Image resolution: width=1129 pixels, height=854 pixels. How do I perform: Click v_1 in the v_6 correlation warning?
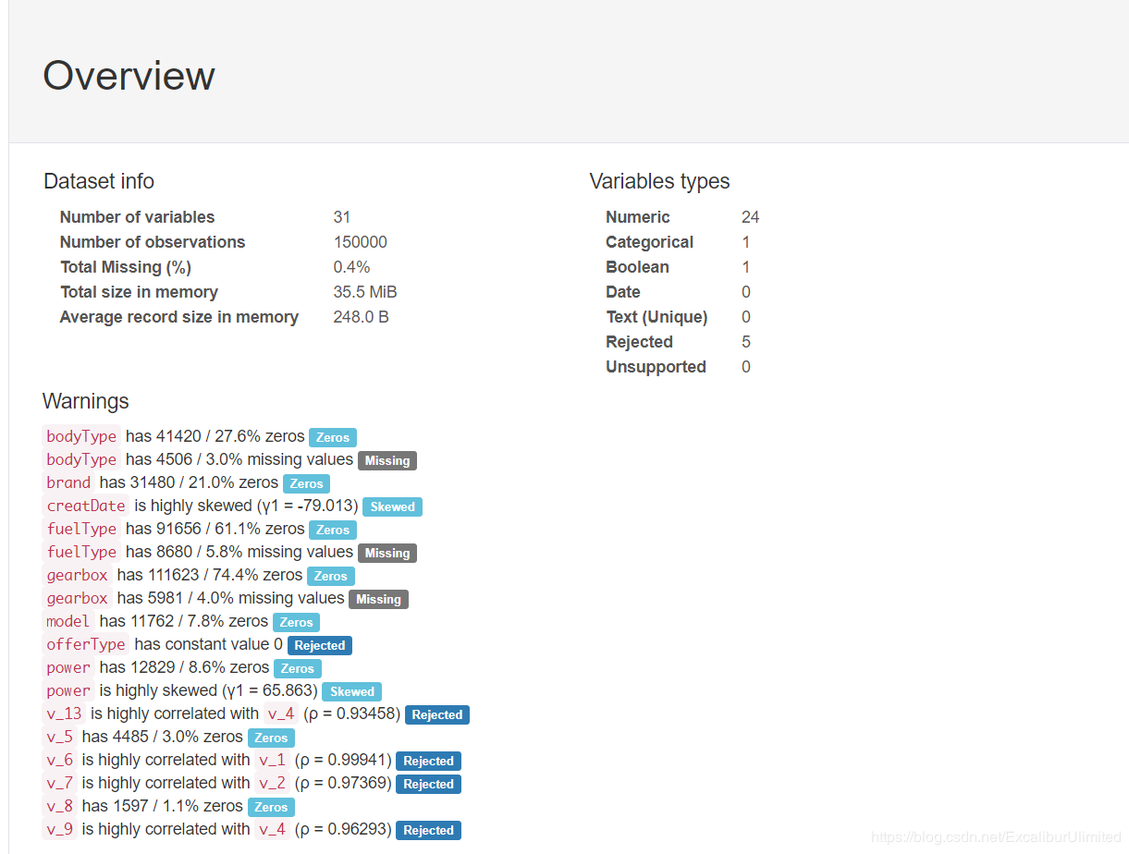272,760
